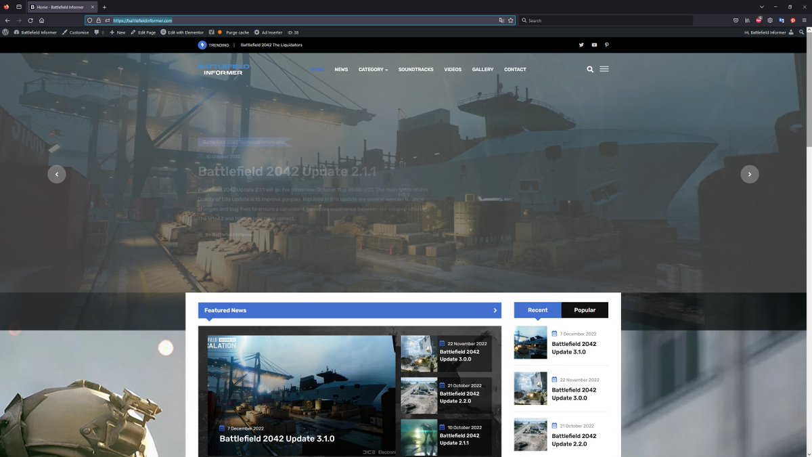Open the Twitter social icon
812x457 pixels.
(581, 45)
